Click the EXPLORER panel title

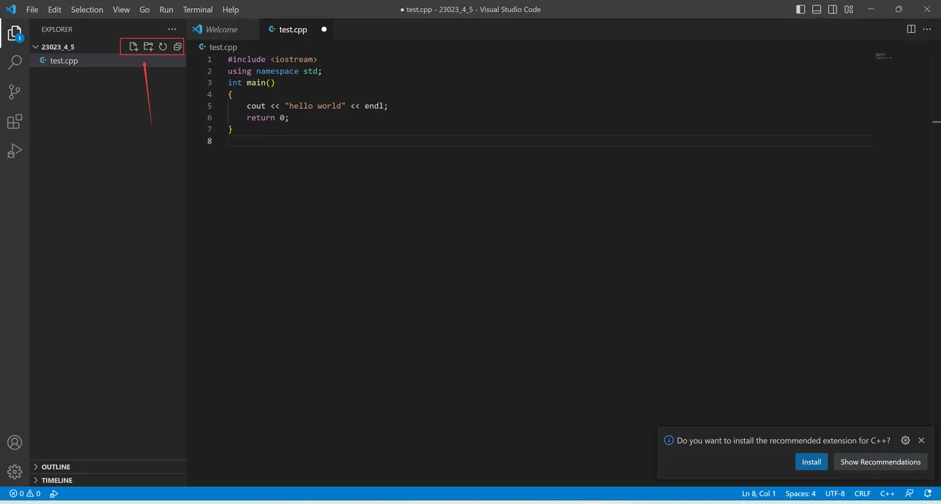57,30
